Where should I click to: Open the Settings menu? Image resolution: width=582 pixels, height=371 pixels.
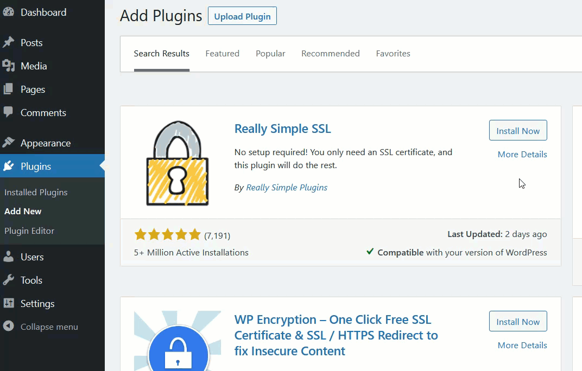[52, 304]
